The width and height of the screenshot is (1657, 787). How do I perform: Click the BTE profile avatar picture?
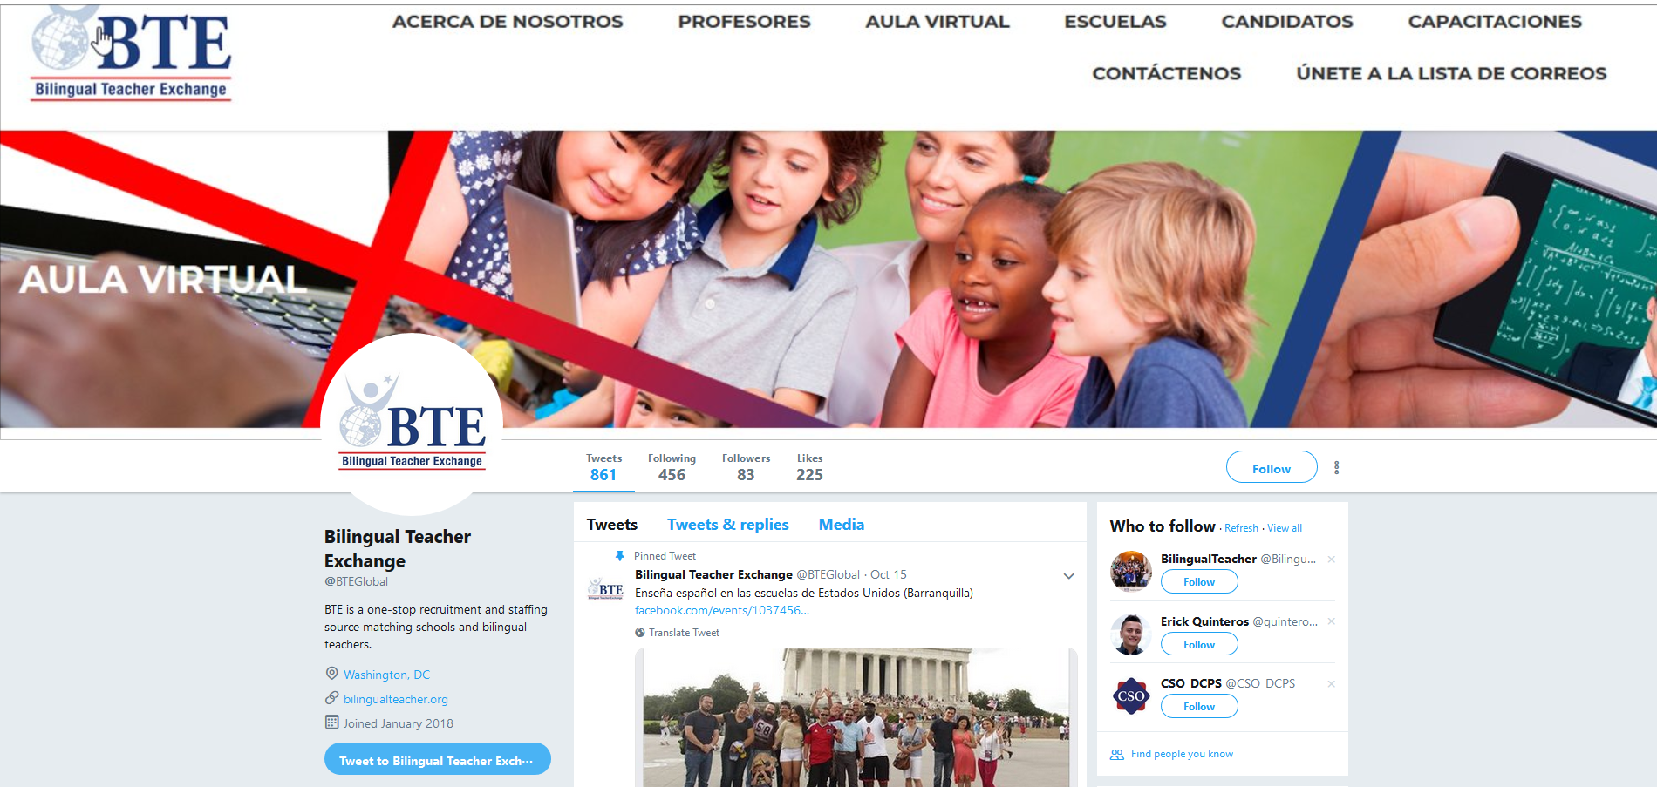[412, 424]
